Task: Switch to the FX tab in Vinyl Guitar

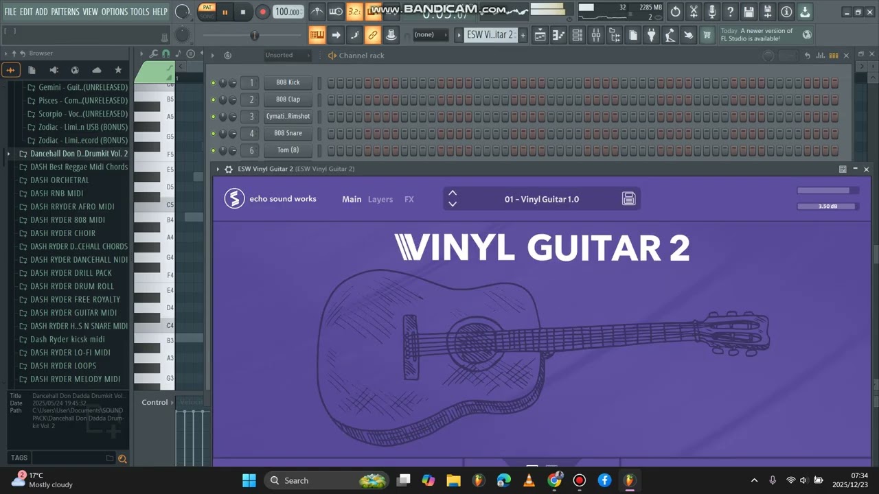Action: click(409, 200)
